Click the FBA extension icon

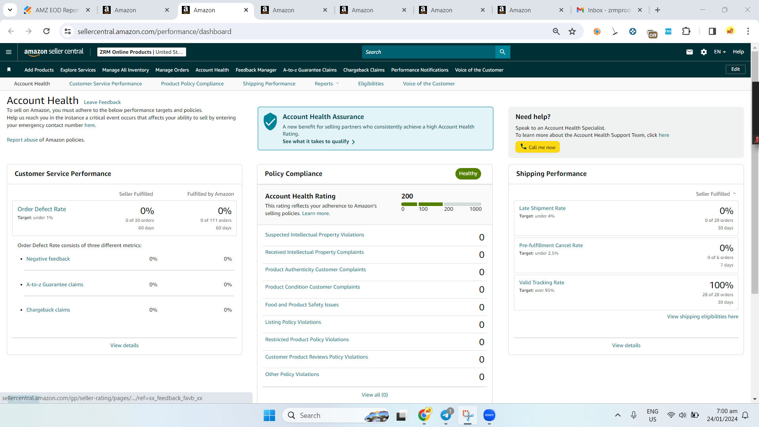point(668,31)
